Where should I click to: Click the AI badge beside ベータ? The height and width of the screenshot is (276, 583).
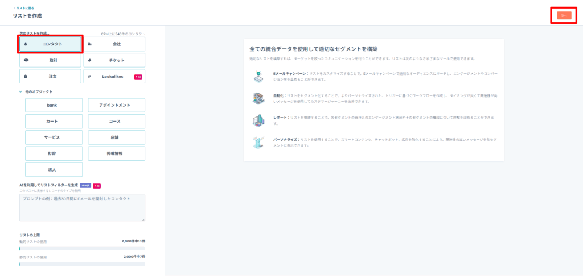click(97, 185)
